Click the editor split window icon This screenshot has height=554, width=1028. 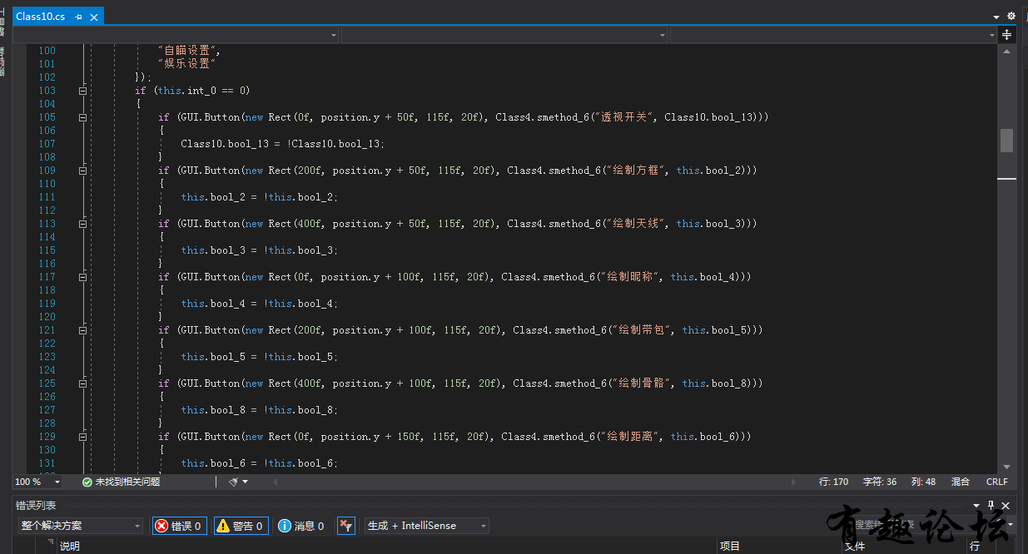click(1006, 35)
